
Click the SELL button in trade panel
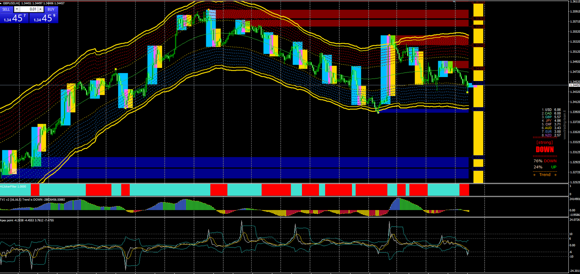coord(7,9)
